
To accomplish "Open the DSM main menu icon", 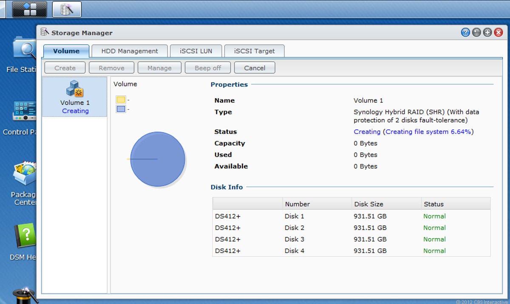I will click(29, 9).
